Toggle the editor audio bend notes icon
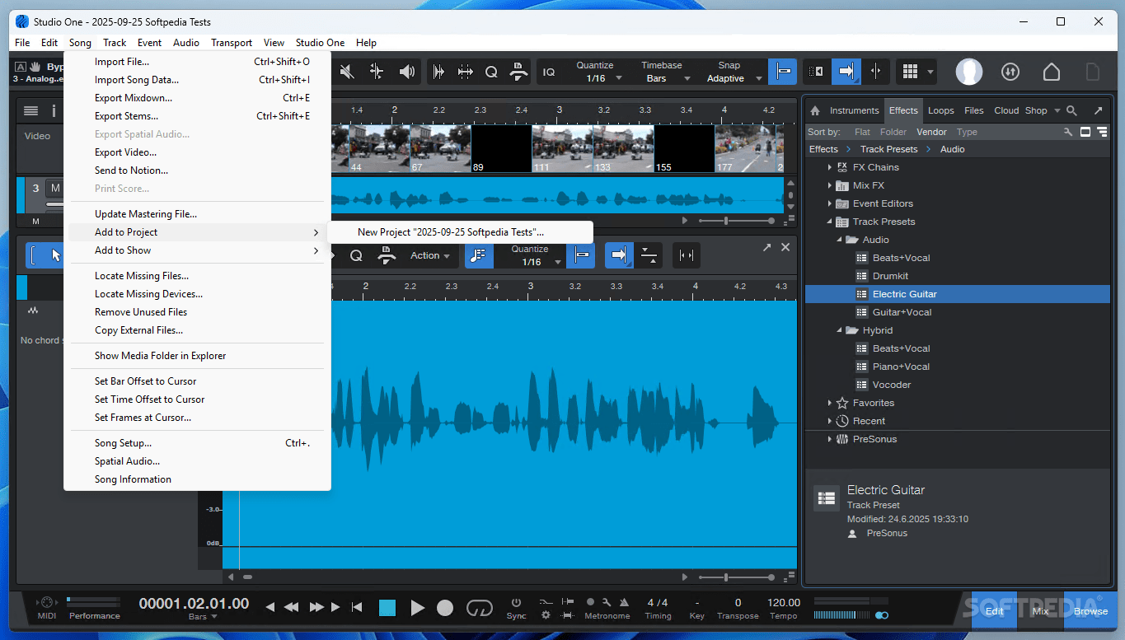The width and height of the screenshot is (1125, 640). tap(479, 255)
